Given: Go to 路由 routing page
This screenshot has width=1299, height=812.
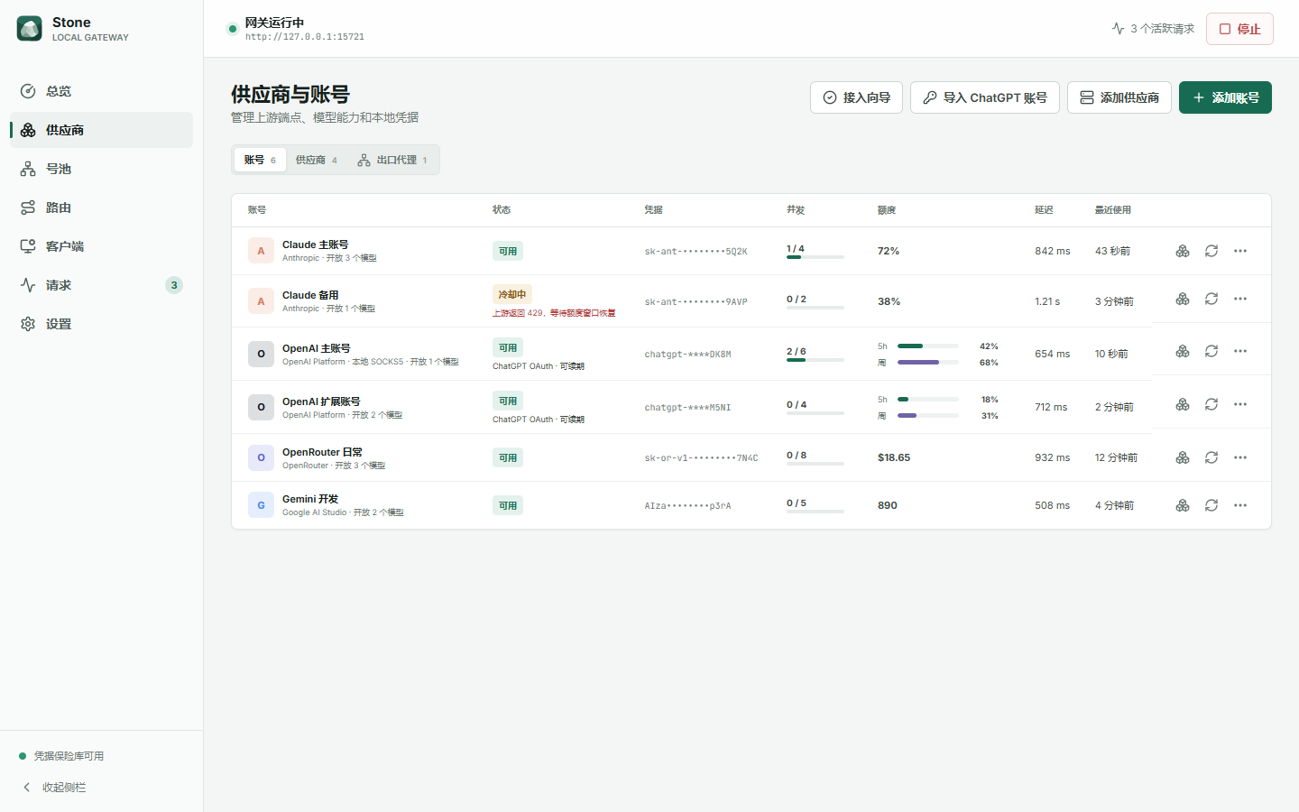Looking at the screenshot, I should [x=101, y=208].
